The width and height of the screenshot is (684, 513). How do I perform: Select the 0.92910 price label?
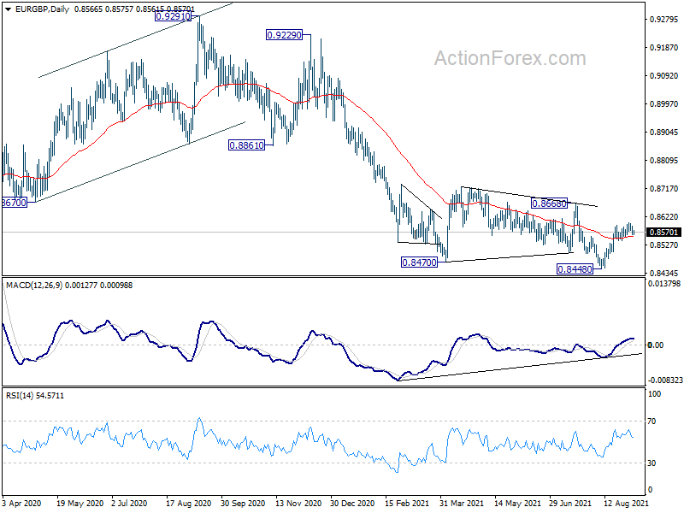(174, 16)
